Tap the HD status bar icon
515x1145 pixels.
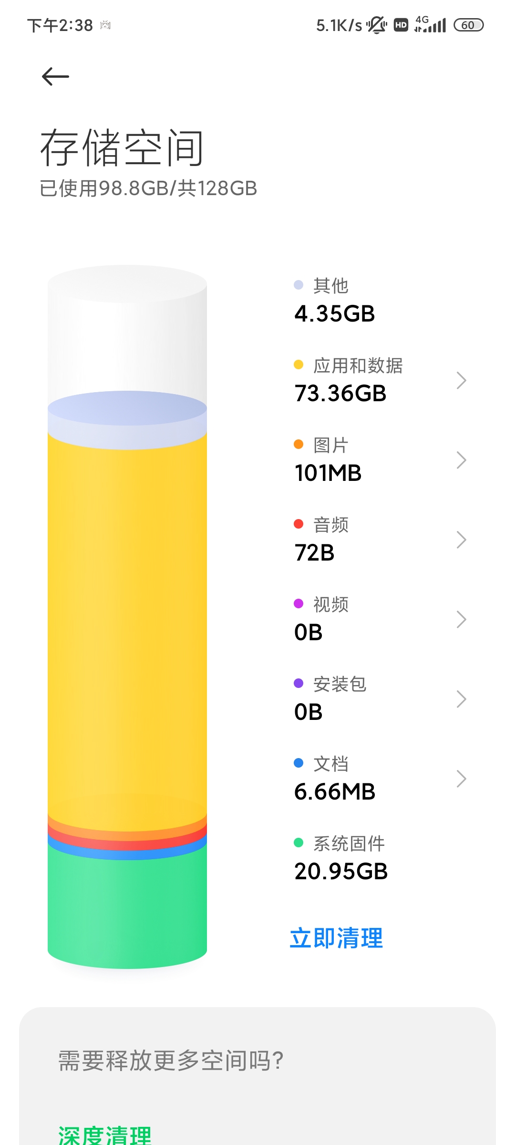401,25
